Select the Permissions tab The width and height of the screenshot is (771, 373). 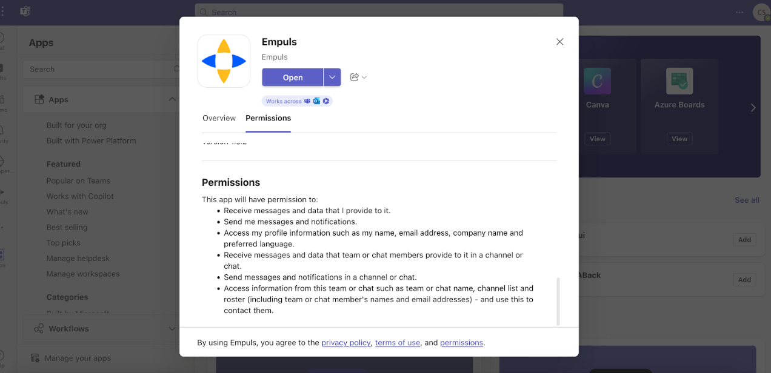click(x=268, y=118)
